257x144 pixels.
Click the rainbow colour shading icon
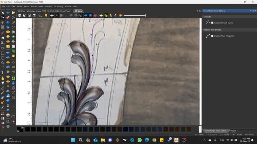pos(120,16)
